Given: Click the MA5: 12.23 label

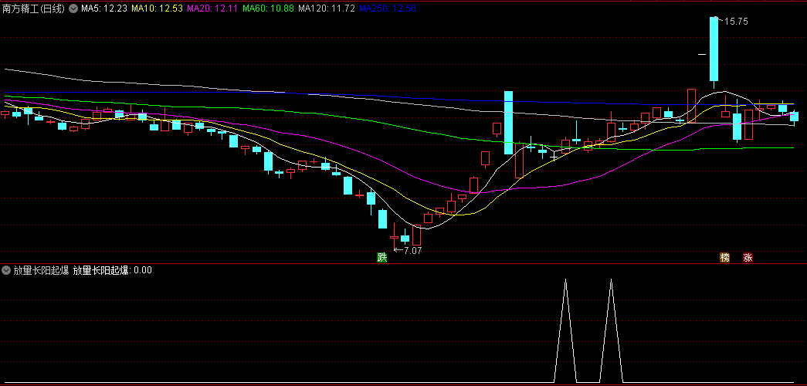Looking at the screenshot, I should click(x=104, y=8).
